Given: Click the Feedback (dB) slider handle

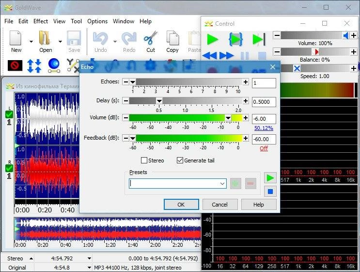Looking at the screenshot, I should click(x=133, y=138).
